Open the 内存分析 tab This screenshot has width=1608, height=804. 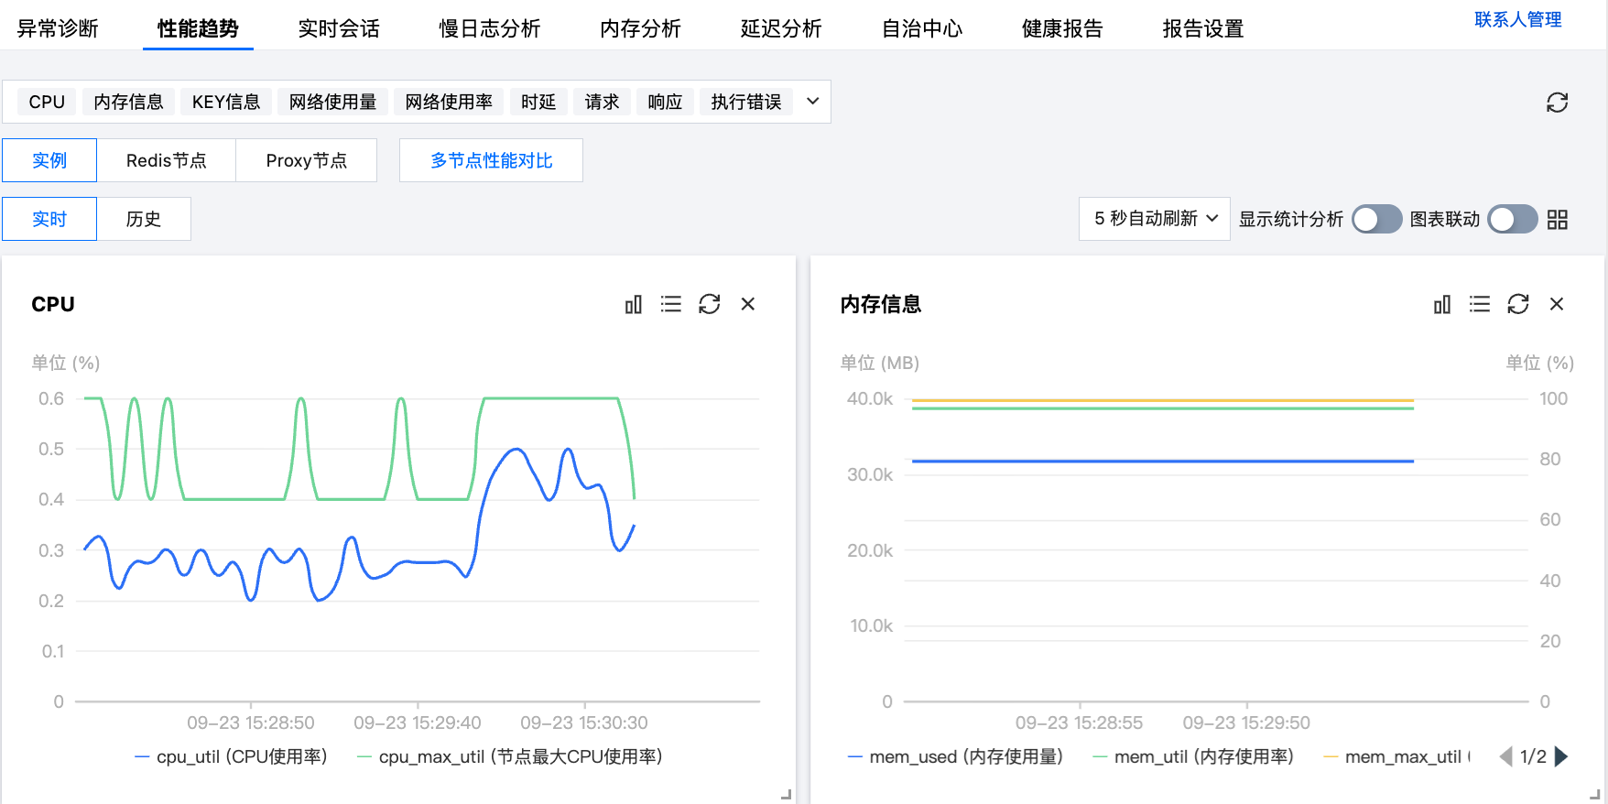coord(640,29)
